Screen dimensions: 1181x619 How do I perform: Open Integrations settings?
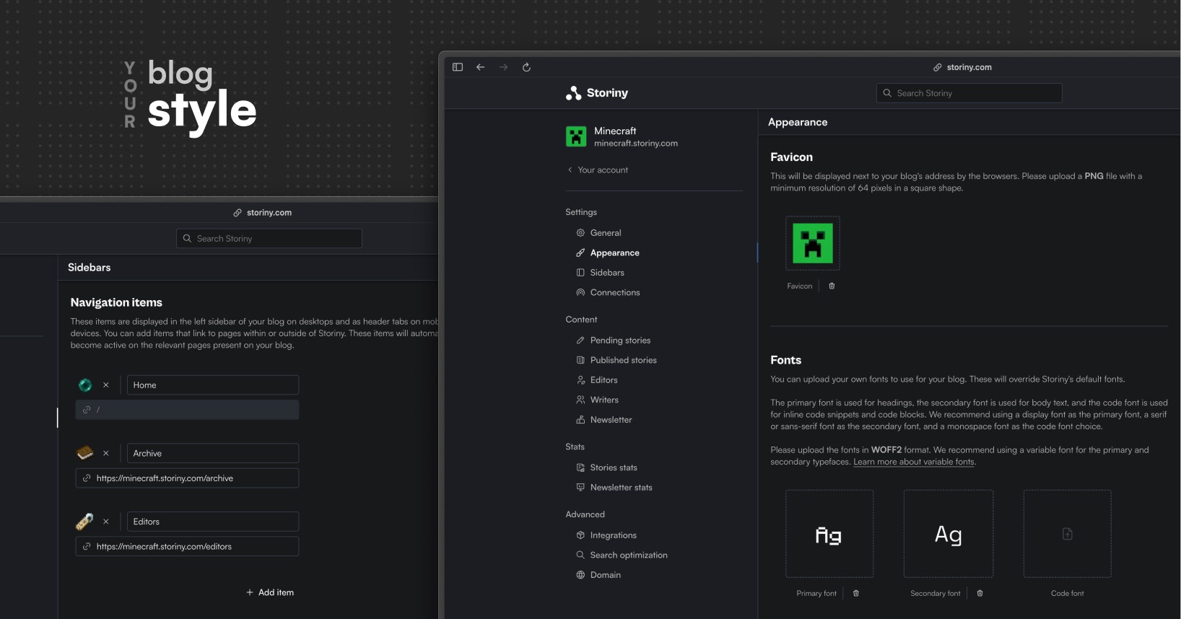[x=606, y=535]
